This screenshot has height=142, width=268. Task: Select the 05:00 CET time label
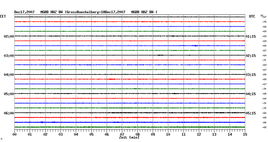click(x=9, y=94)
